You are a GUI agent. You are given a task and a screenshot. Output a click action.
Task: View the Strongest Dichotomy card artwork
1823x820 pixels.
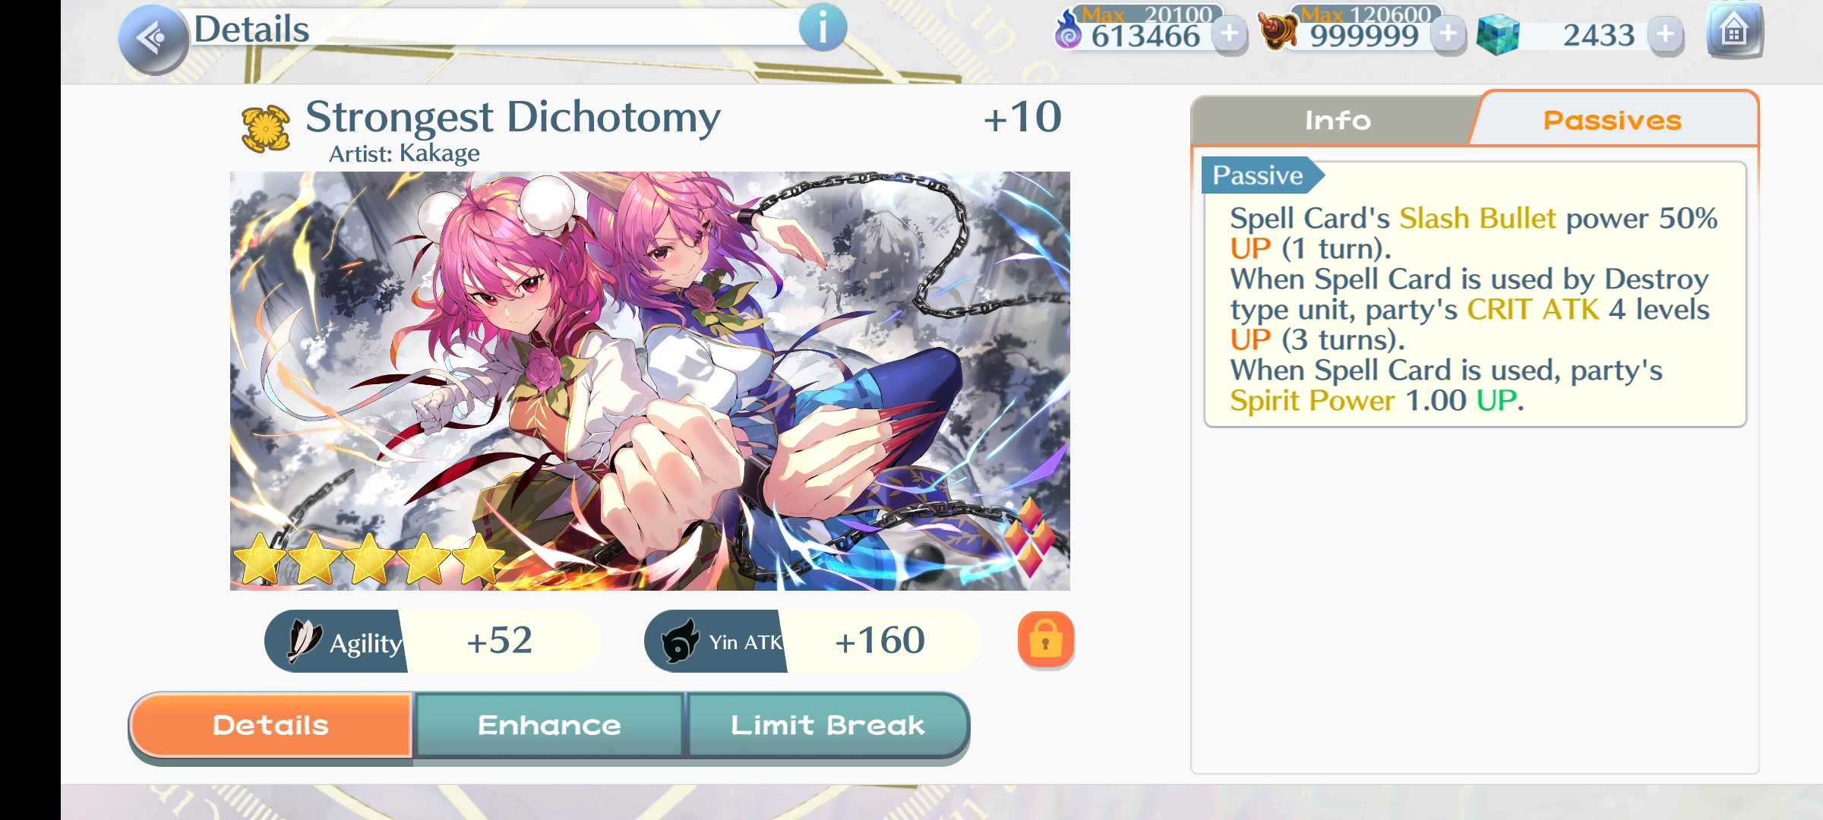point(650,381)
